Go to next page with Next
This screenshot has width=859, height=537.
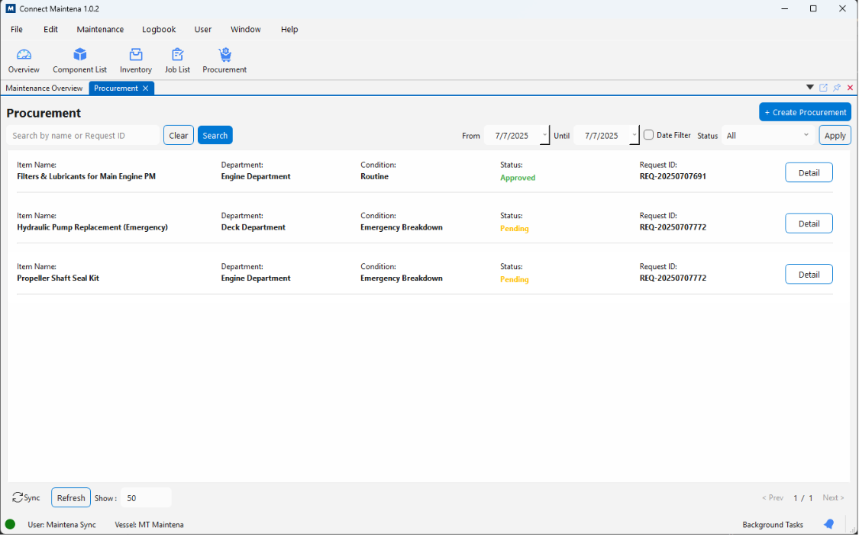(833, 497)
